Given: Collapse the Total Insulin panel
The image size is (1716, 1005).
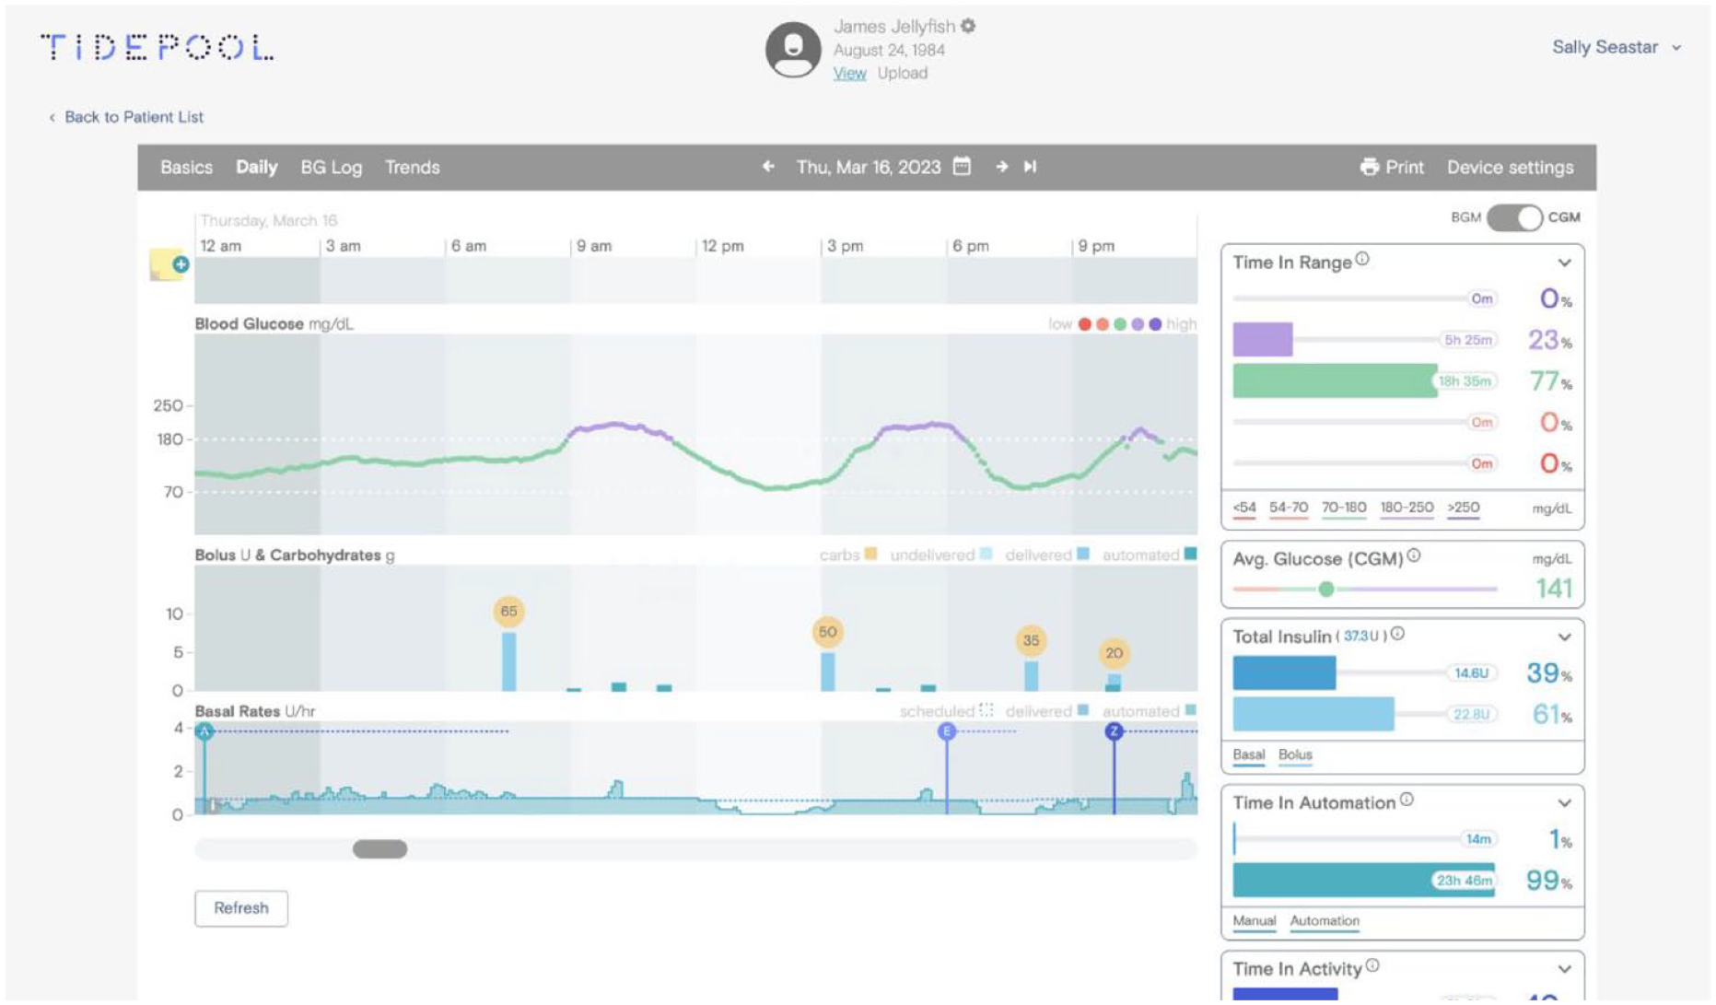Looking at the screenshot, I should pos(1564,637).
